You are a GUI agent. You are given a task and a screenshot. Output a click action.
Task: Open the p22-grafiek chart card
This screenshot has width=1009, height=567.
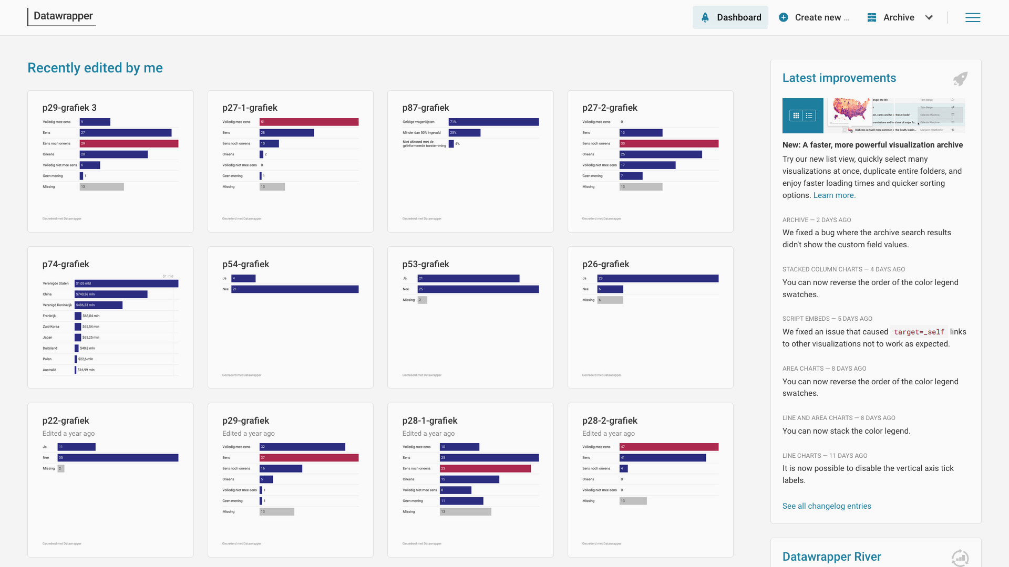click(110, 480)
